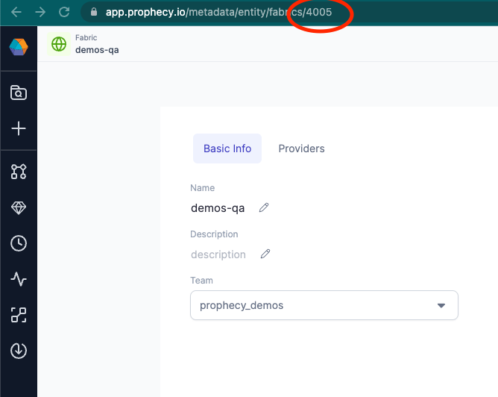Open the Team dropdown showing prophecy_demos

click(x=324, y=305)
